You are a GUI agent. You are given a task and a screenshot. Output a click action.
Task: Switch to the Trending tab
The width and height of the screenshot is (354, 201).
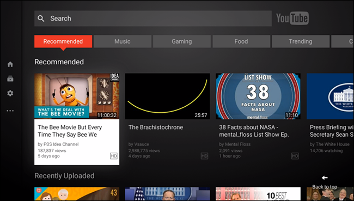pyautogui.click(x=301, y=41)
